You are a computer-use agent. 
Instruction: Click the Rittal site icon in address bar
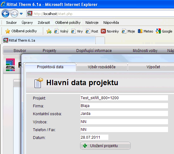coord(30,13)
